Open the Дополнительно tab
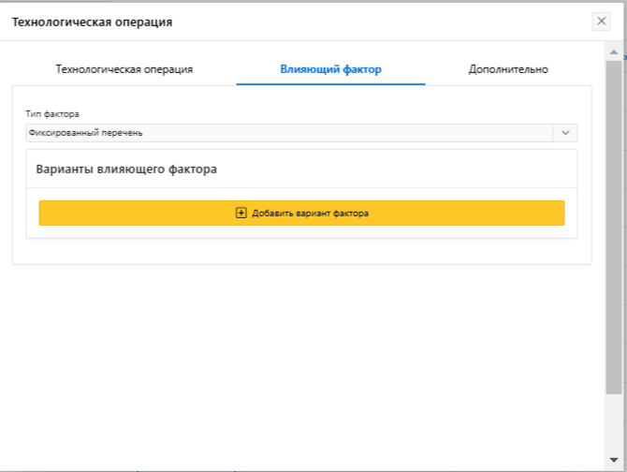Image resolution: width=627 pixels, height=472 pixels. 508,69
